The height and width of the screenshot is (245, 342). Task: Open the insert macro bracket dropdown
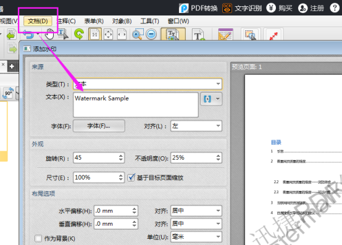211,99
